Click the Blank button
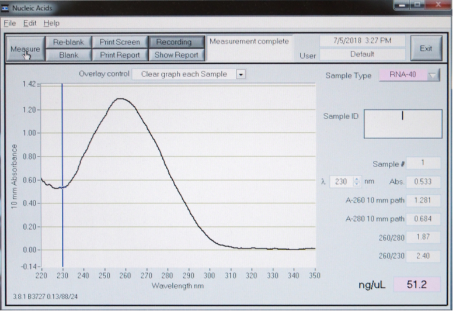This screenshot has height=311, width=453. tap(68, 55)
